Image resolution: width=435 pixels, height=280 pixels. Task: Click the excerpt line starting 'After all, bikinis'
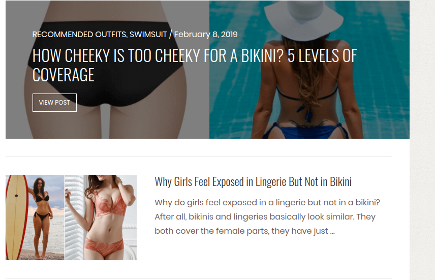[265, 216]
